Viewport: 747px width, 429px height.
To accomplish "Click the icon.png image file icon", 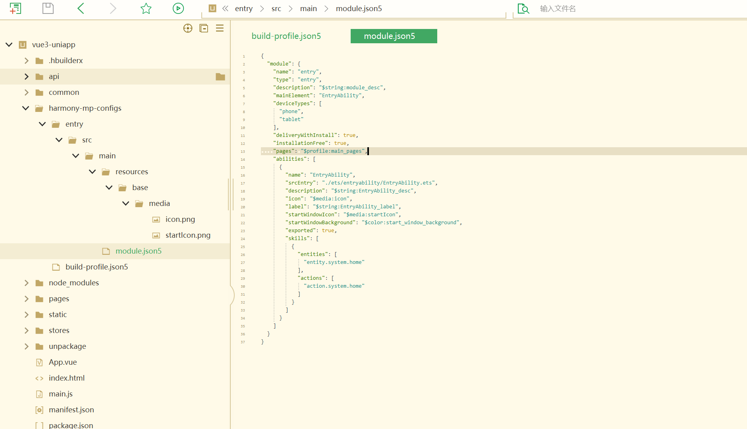I will tap(156, 219).
